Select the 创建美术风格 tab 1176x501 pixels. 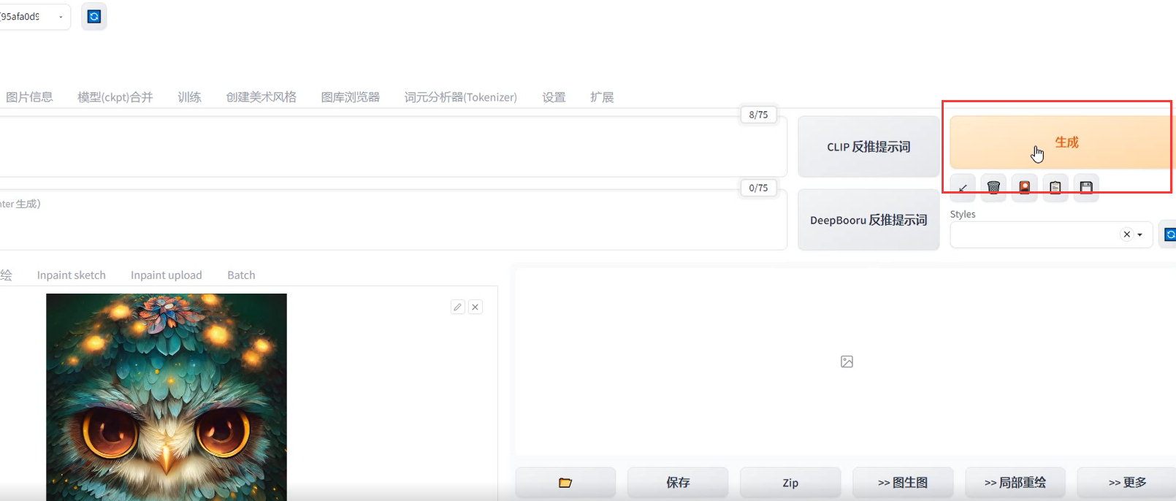[261, 97]
